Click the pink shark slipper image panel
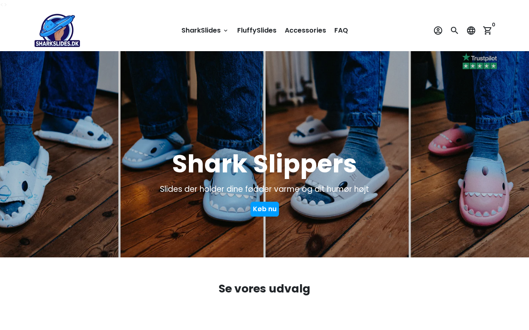Viewport: 529px width, 330px height. point(470,154)
